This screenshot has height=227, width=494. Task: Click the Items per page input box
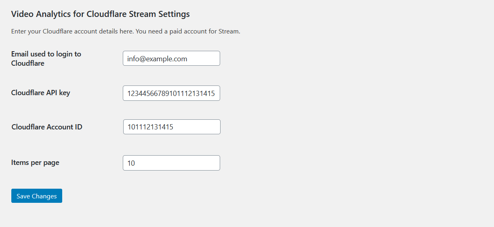tap(171, 163)
